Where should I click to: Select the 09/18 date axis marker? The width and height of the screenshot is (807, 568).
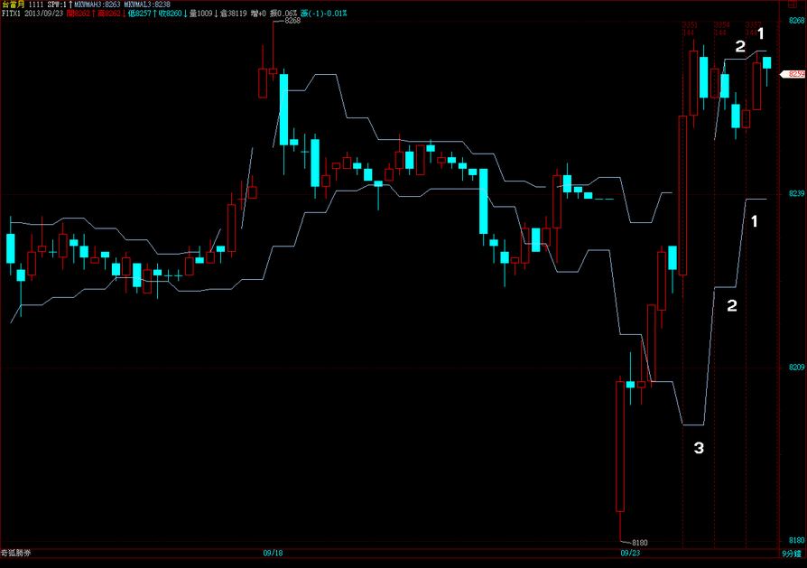click(273, 552)
